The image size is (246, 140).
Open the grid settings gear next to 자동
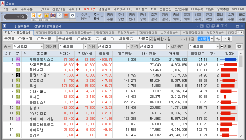tap(239, 46)
